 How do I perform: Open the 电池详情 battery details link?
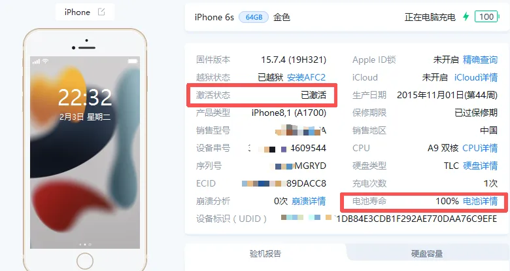tap(480, 201)
